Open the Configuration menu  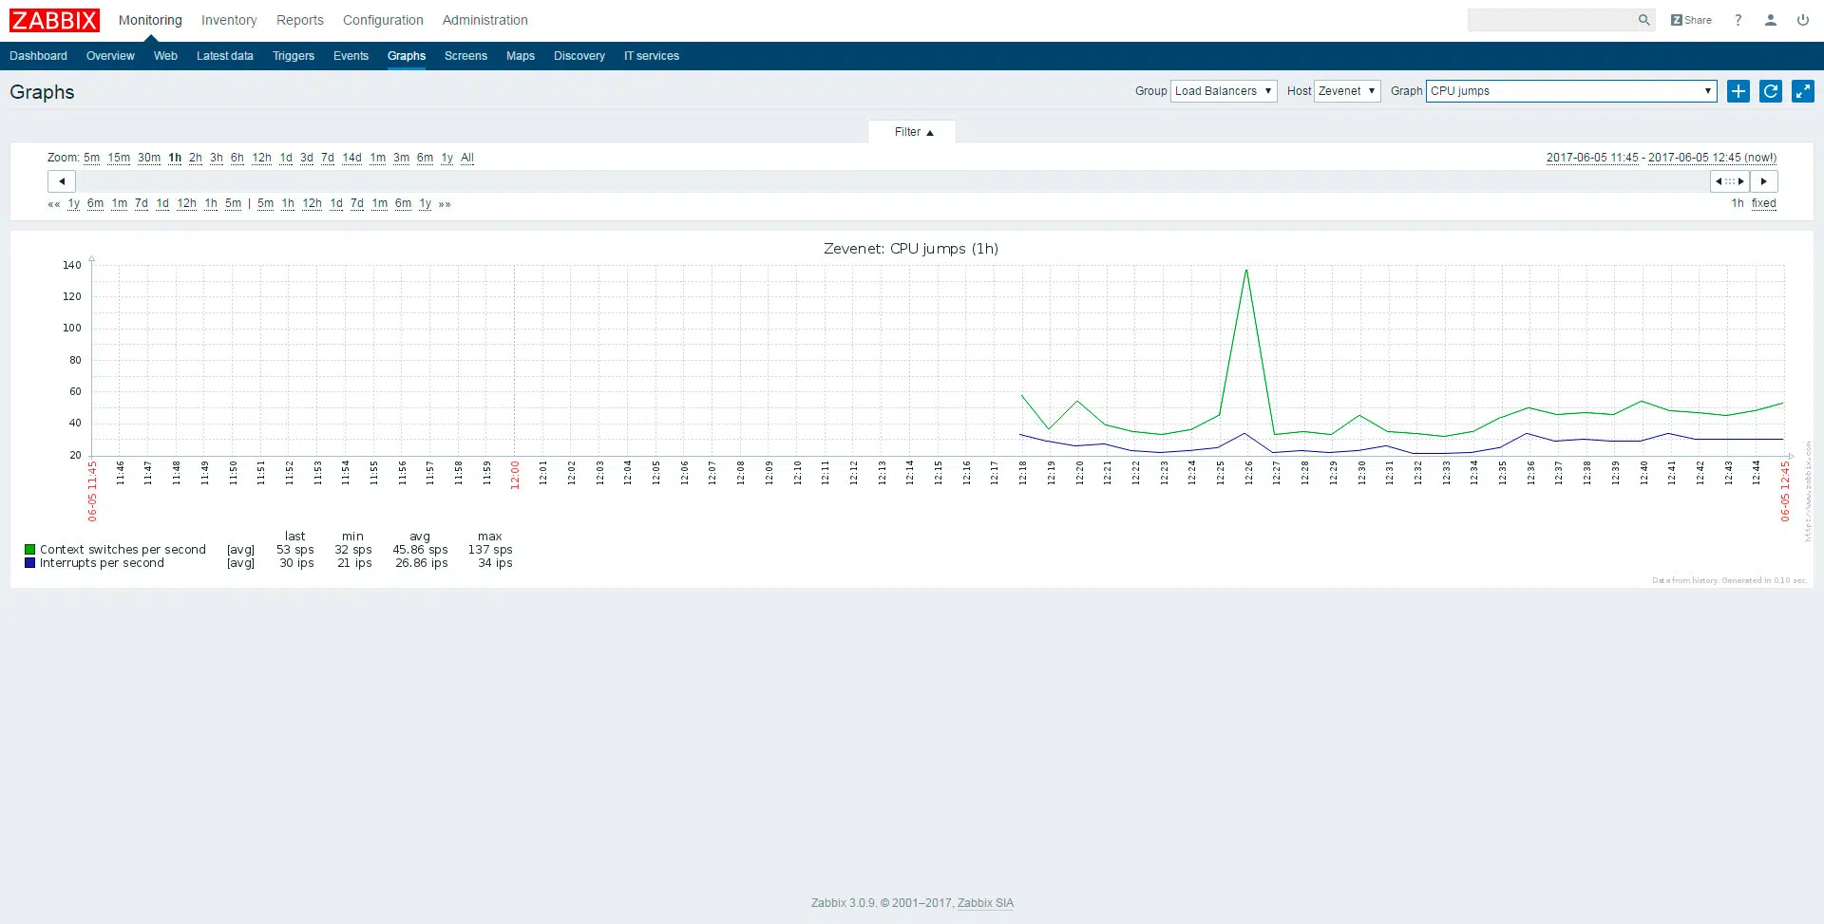(x=383, y=20)
